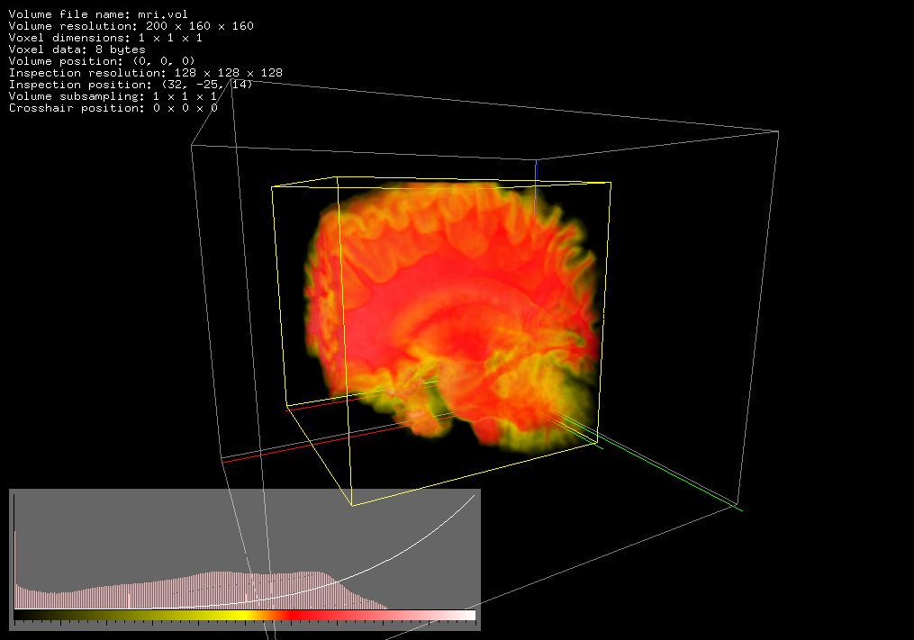Click the "Volume resolution: 200 x 160 x 160" line

(x=131, y=26)
